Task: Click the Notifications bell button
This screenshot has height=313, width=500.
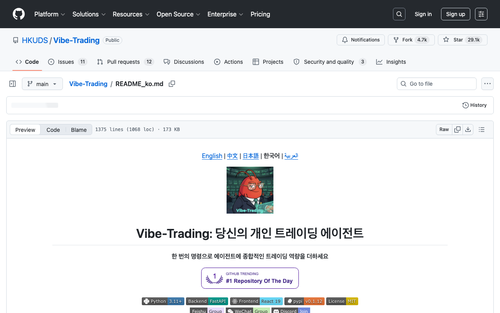Action: [x=361, y=40]
